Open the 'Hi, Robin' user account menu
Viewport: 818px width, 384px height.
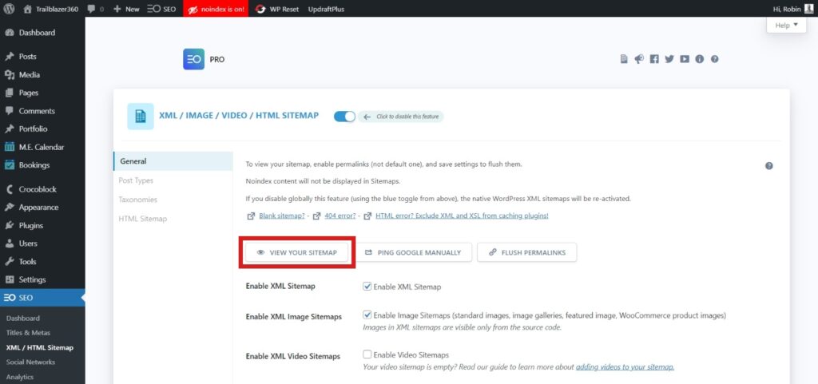pos(793,9)
